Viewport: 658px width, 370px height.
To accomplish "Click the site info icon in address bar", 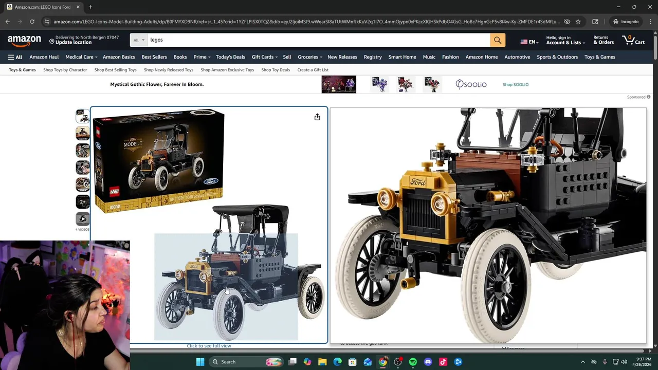I will 47,22.
